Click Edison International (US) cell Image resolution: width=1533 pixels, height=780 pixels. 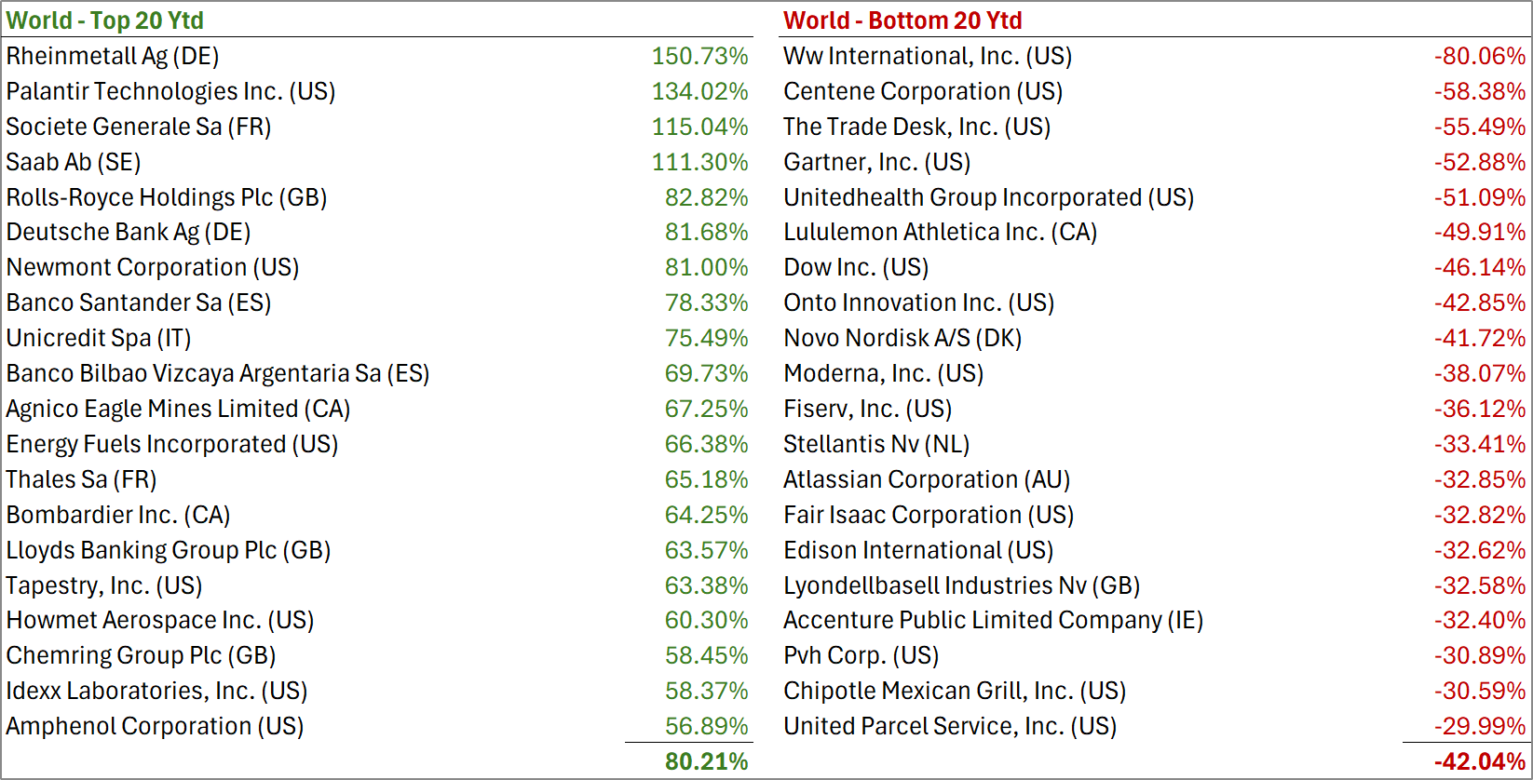point(918,550)
